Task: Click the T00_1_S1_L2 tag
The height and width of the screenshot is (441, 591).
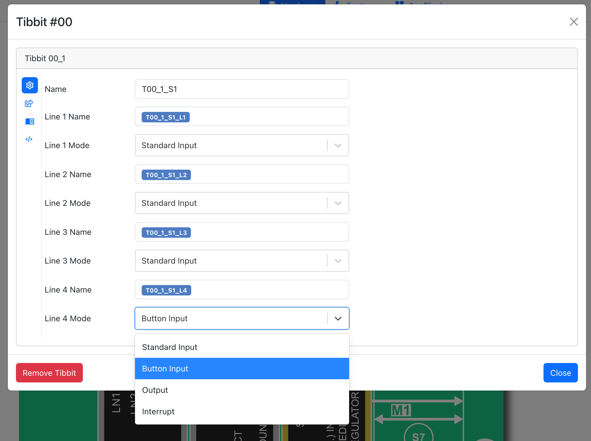Action: pos(166,175)
